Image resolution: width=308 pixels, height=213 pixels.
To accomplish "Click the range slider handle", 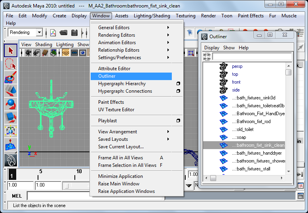I will [x=67, y=186].
